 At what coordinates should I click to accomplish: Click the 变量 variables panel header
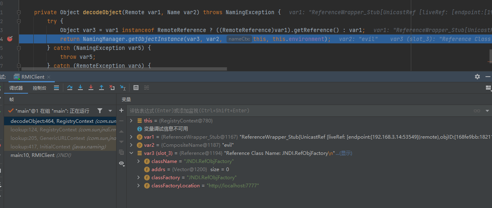(x=126, y=99)
